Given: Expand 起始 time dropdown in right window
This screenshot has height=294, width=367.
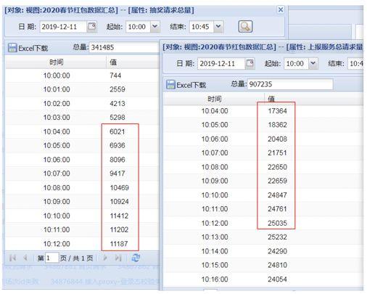Looking at the screenshot, I should click(x=313, y=63).
